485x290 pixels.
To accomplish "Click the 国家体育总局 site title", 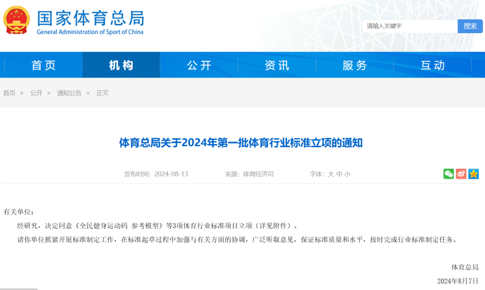I will 90,19.
